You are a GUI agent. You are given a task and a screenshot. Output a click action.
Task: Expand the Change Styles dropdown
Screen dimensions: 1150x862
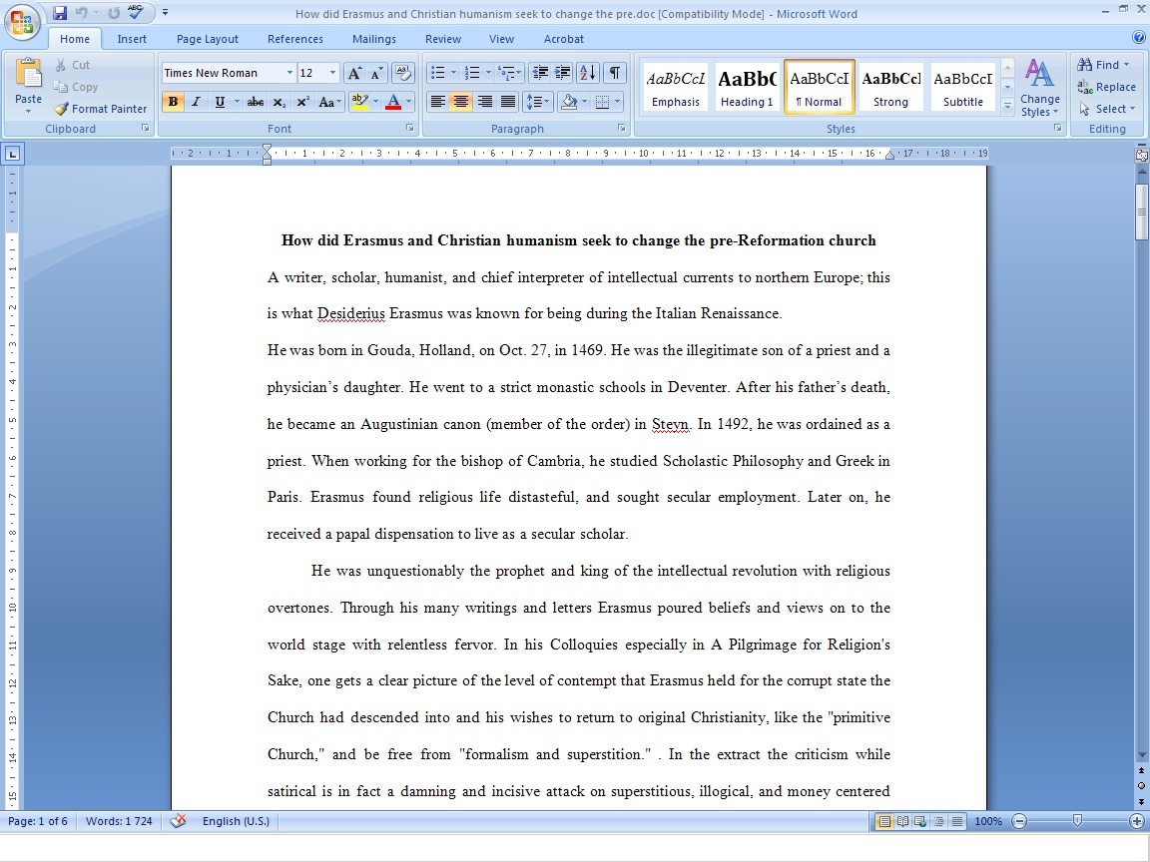click(1040, 90)
